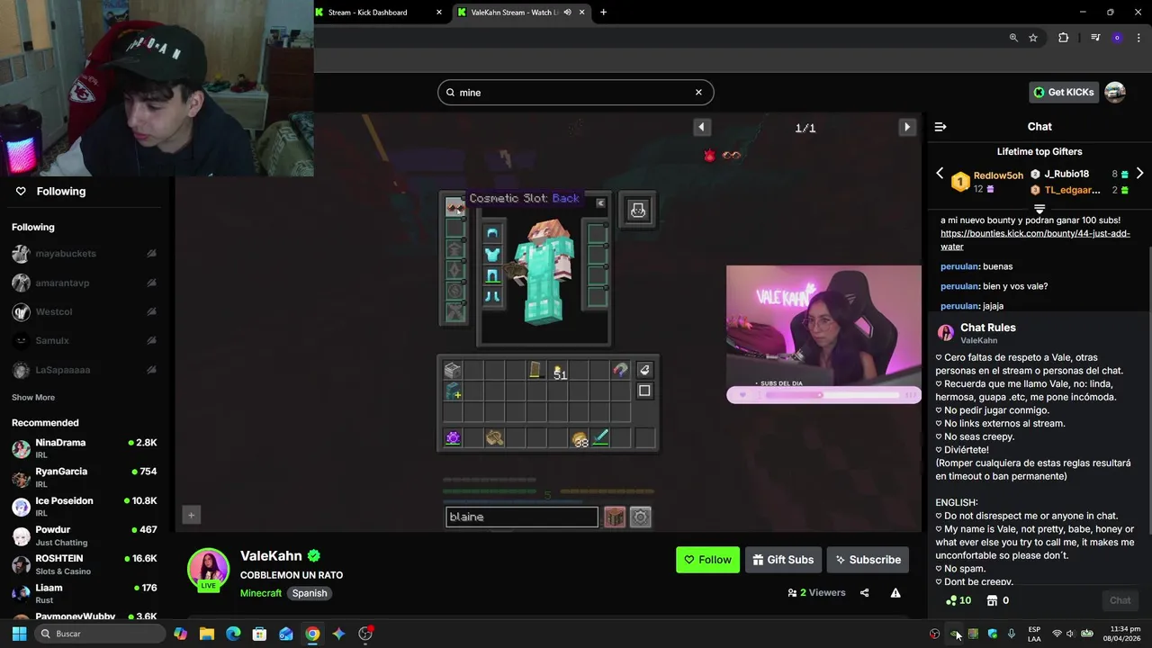Open Chrome three-dot menu
Viewport: 1152px width, 648px height.
click(x=1138, y=38)
